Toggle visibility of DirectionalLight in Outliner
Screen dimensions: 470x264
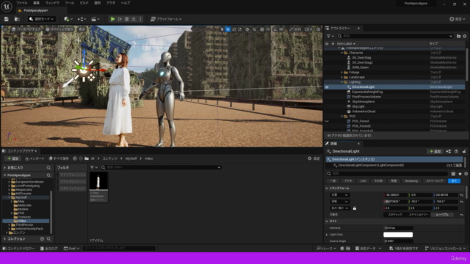pyautogui.click(x=327, y=87)
